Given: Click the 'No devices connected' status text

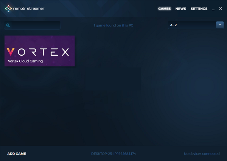Looking at the screenshot, I should (201, 153).
